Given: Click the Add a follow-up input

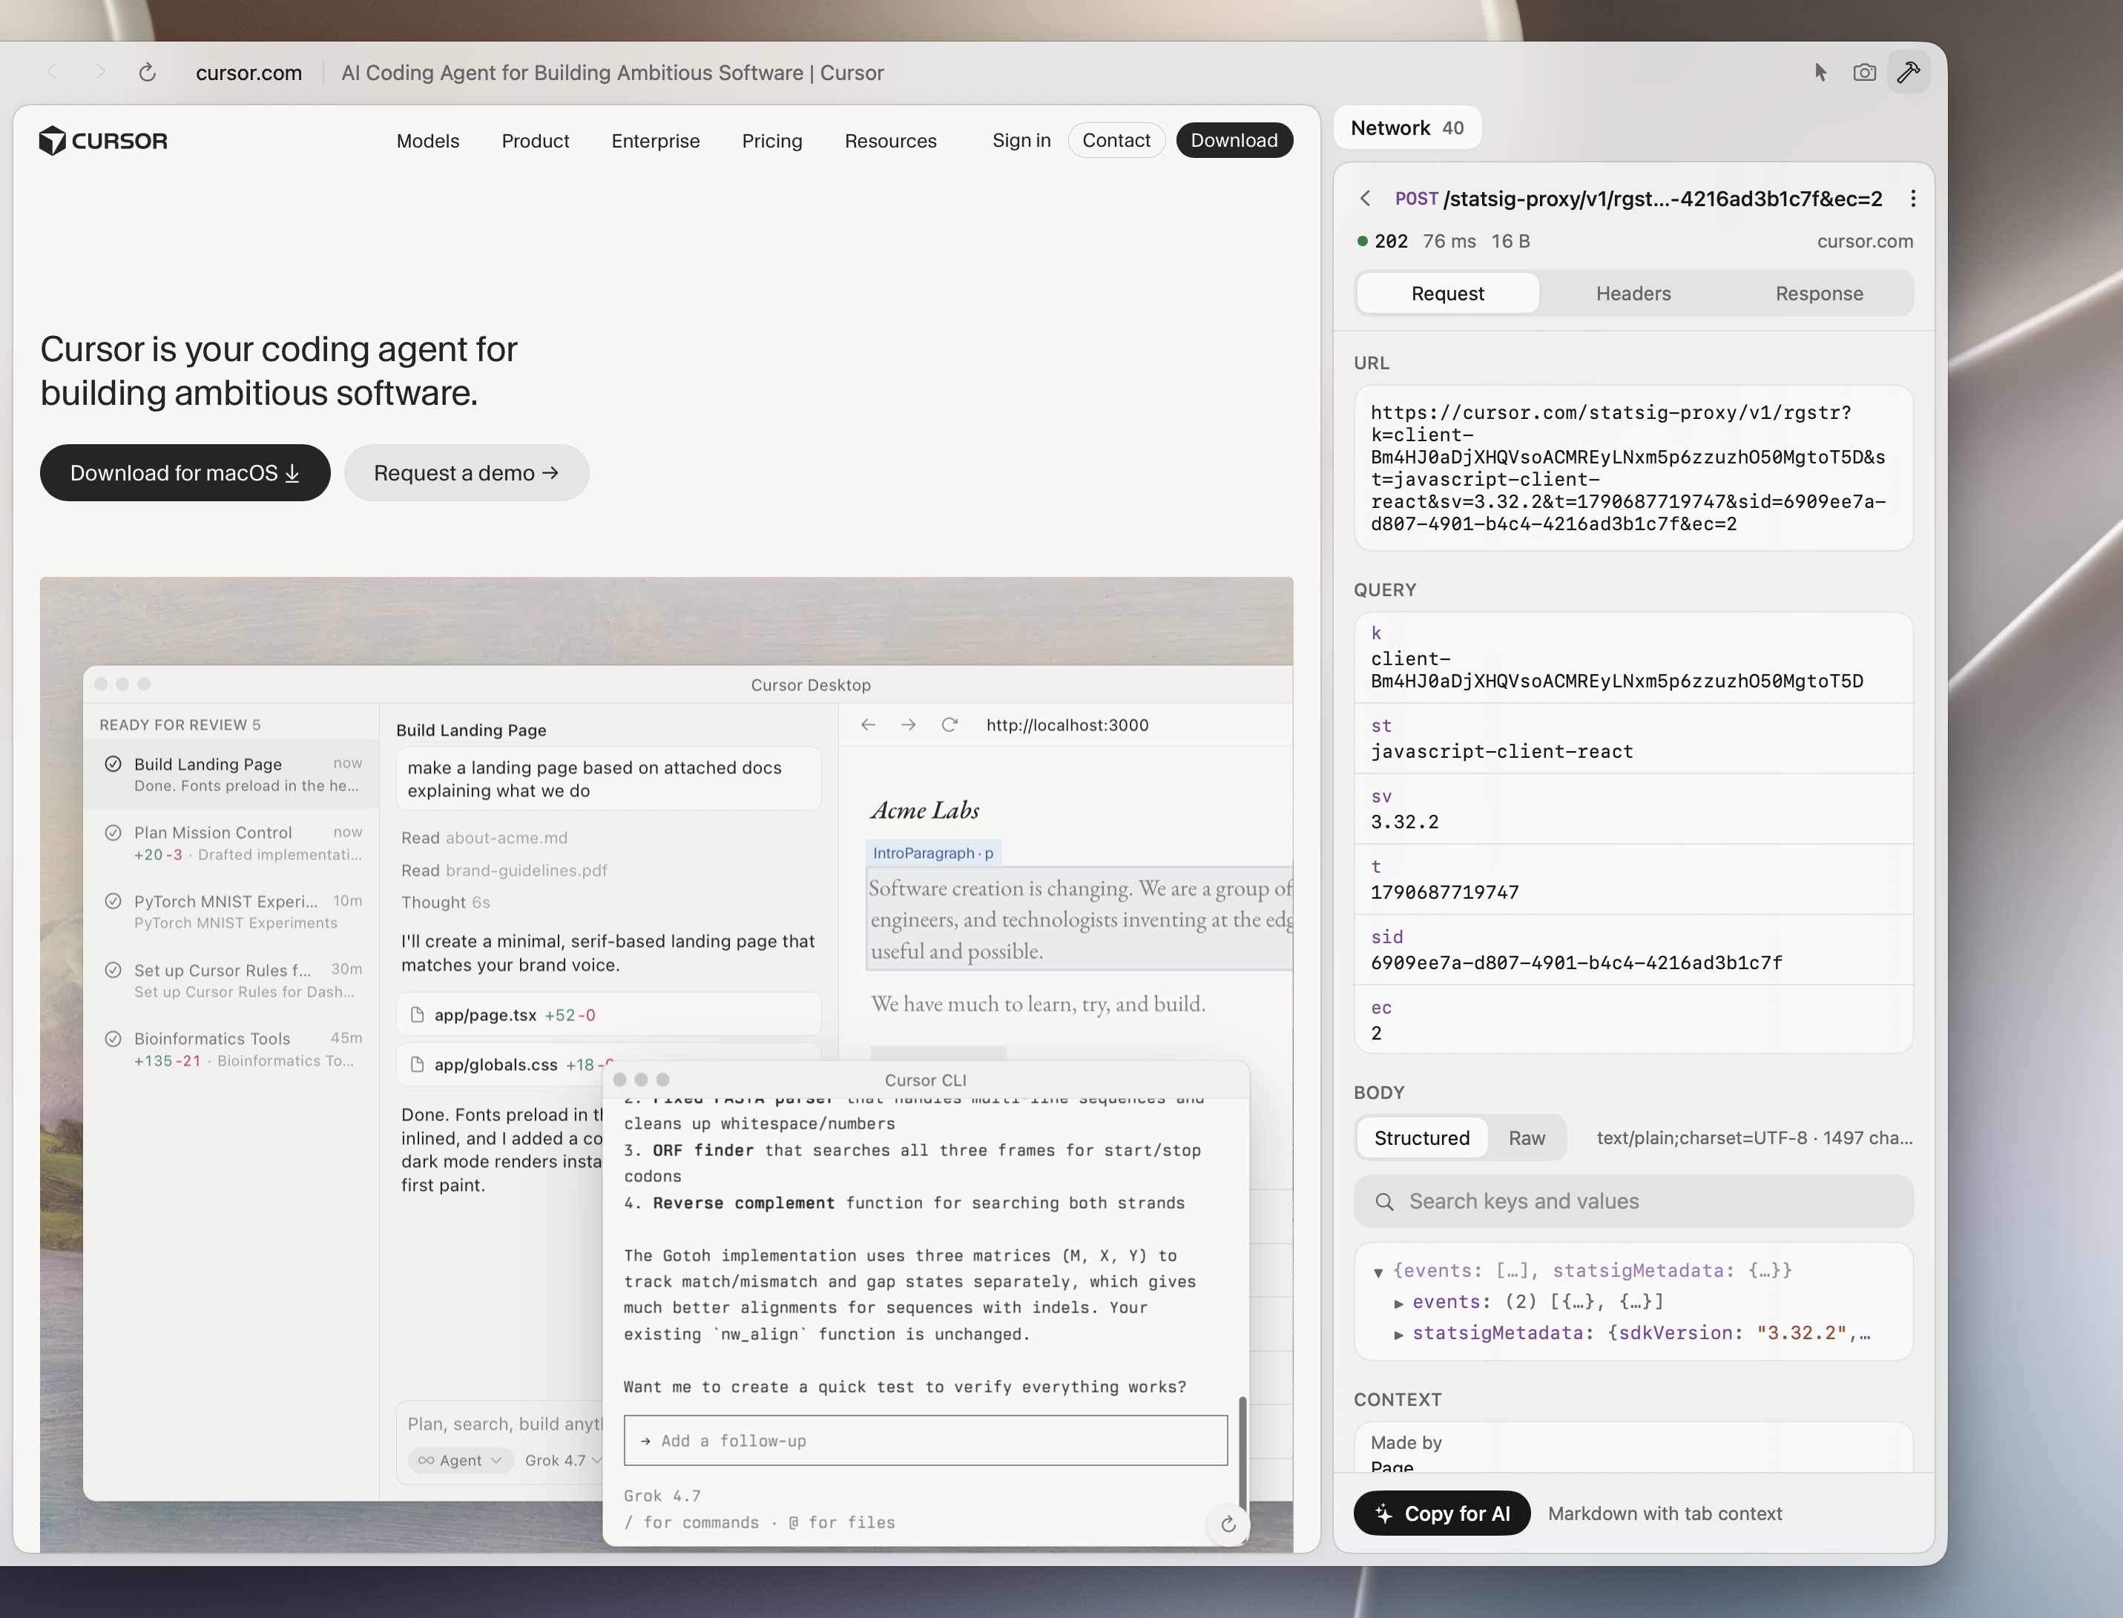Looking at the screenshot, I should (x=926, y=1441).
